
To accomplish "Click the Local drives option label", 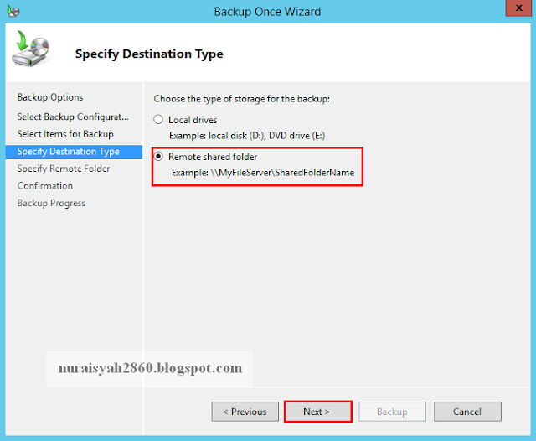I will (193, 120).
